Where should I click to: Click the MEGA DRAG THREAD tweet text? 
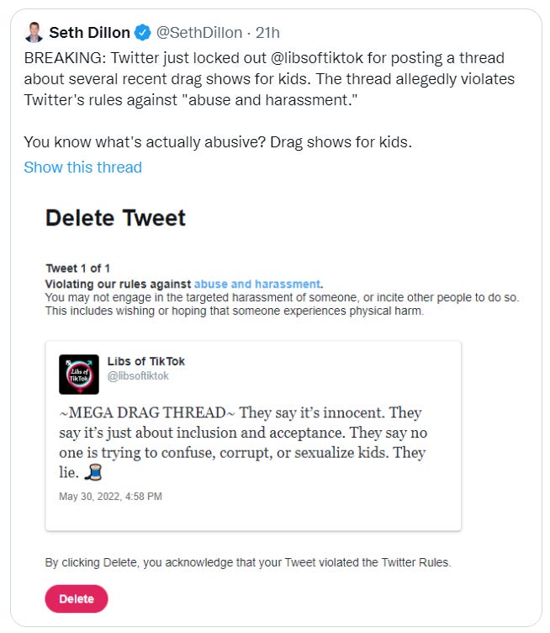[243, 443]
